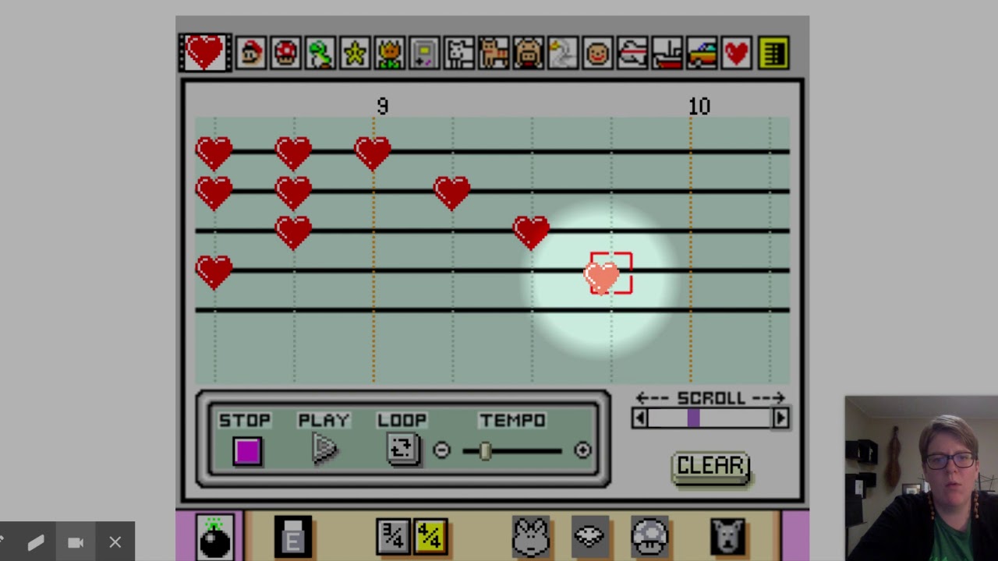This screenshot has width=998, height=561.
Task: Click the dog face icon
Action: point(728,538)
